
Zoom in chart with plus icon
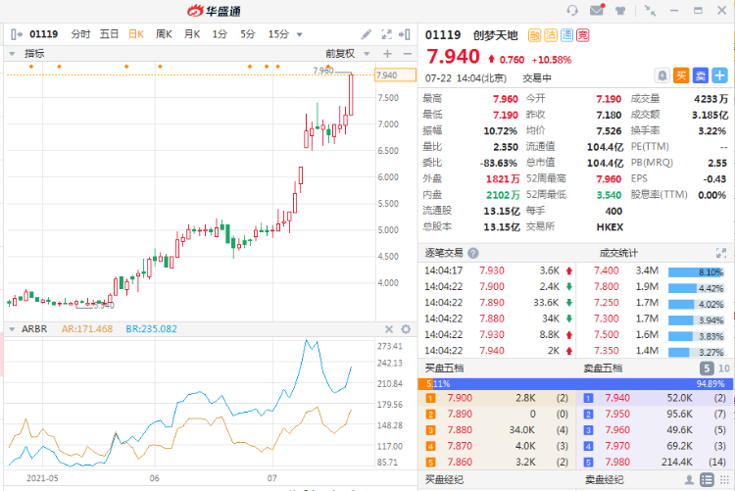click(x=387, y=54)
